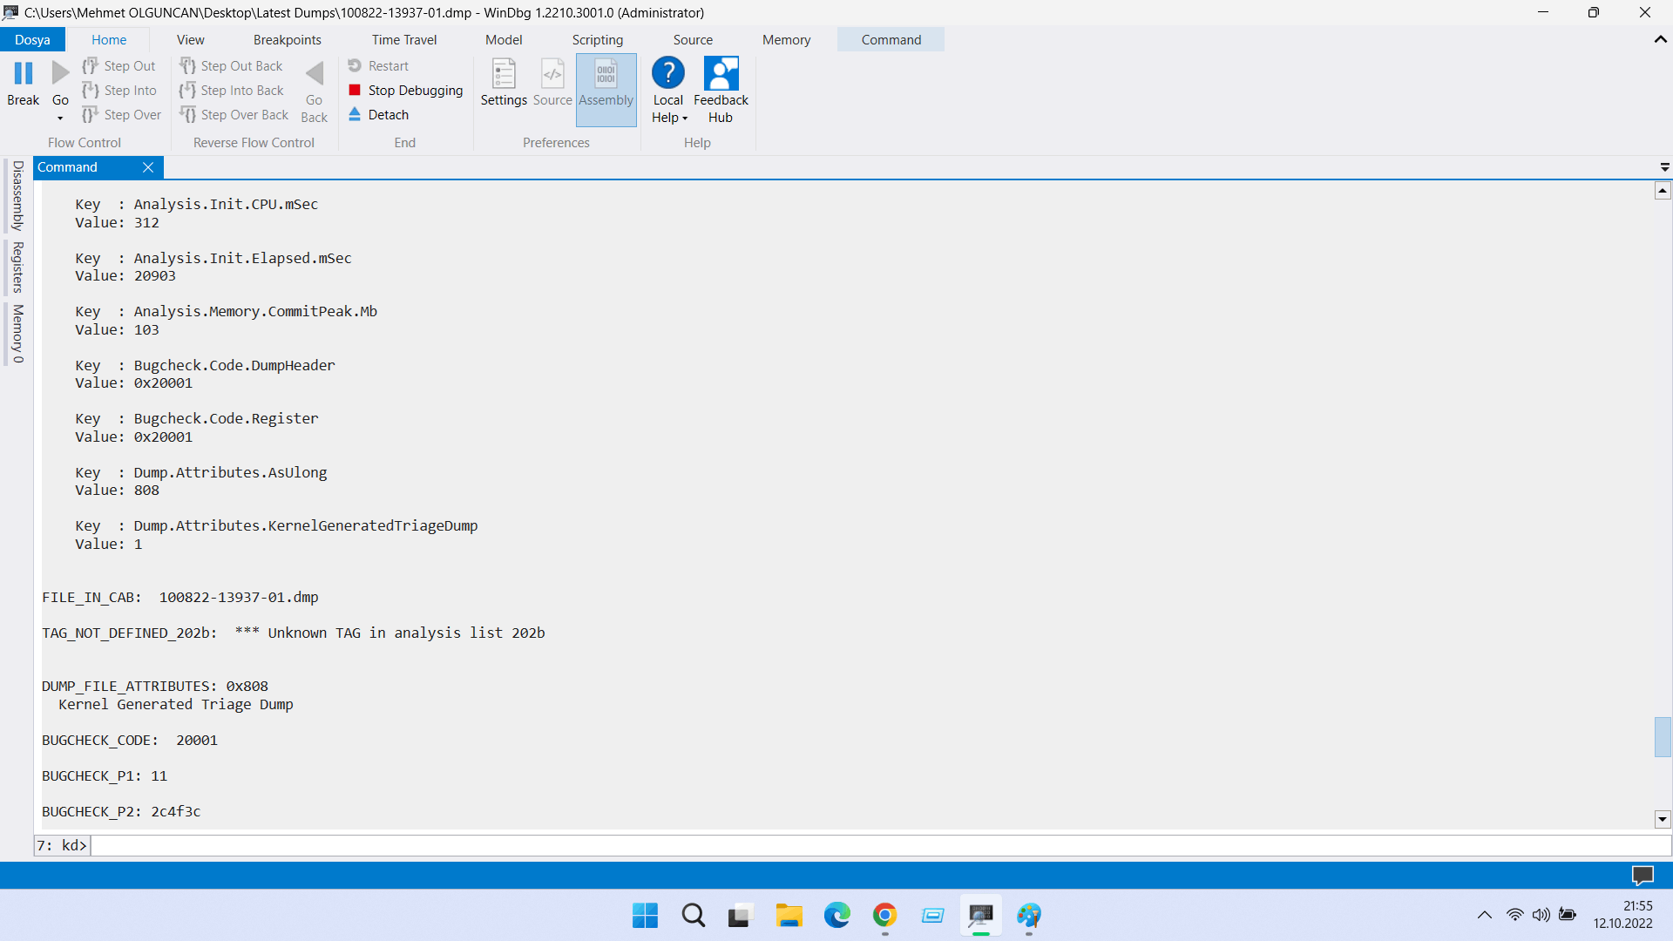Viewport: 1673px width, 941px height.
Task: Click the feedback speech bubble icon
Action: coord(1642,875)
